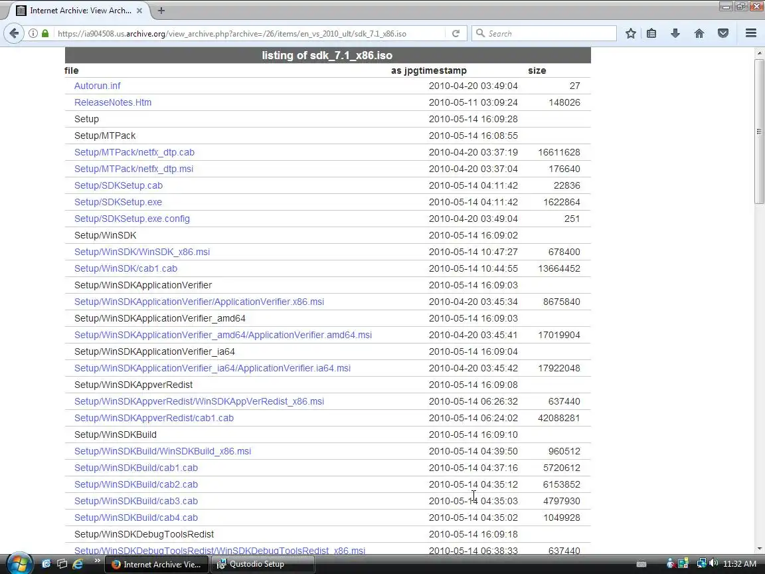Open Setup/SDKSetup.exe.config link
The height and width of the screenshot is (574, 765).
(131, 219)
